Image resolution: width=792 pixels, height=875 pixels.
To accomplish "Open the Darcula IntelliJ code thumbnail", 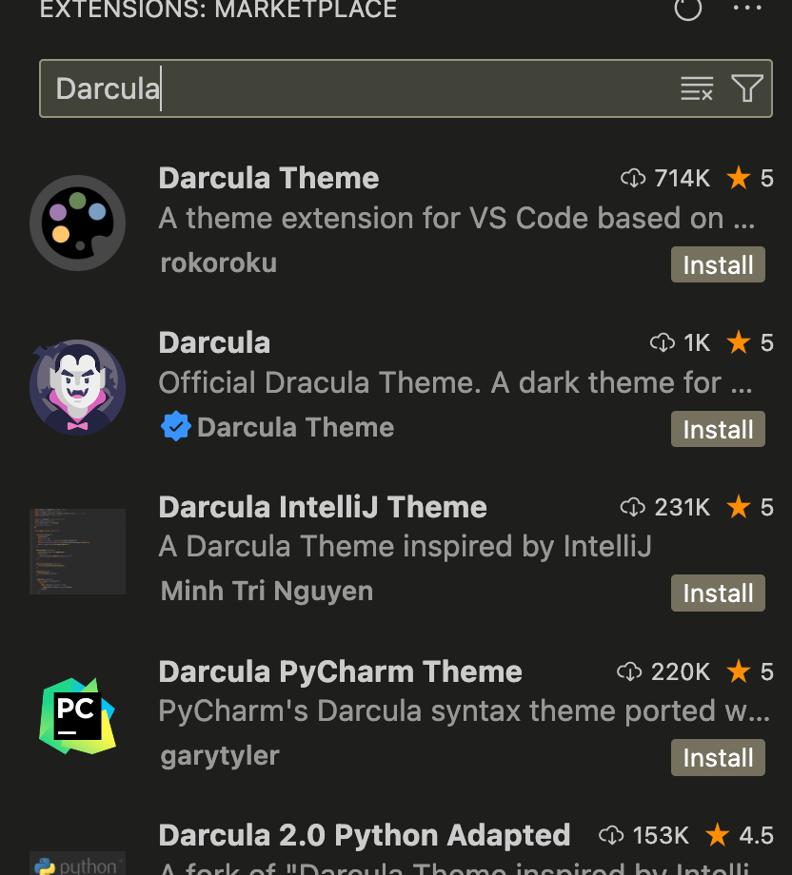I will click(x=78, y=552).
